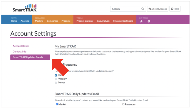Choose the Weekly frequency option
191x109 pixels.
56,79
